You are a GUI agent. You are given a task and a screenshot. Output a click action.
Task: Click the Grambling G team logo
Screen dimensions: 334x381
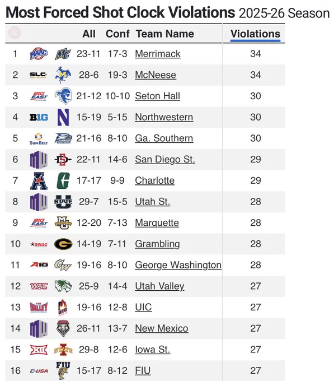[x=63, y=244]
